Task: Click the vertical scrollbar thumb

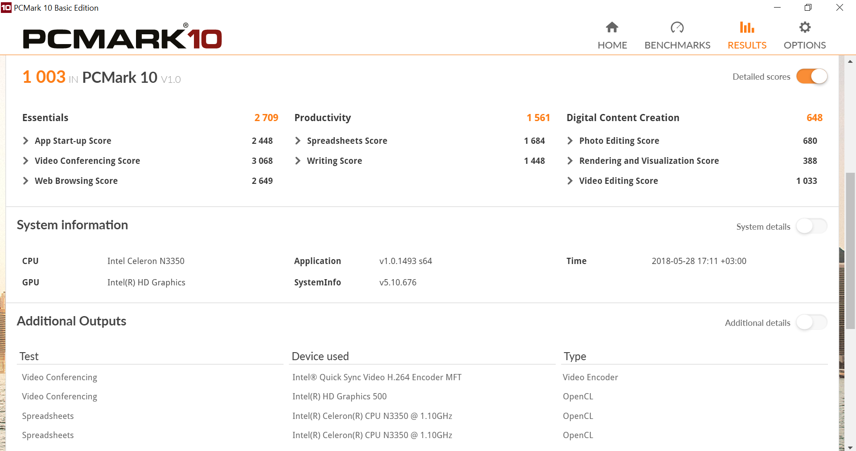Action: [850, 251]
